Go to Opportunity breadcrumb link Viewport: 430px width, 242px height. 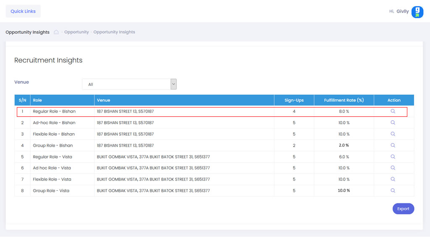coord(76,32)
